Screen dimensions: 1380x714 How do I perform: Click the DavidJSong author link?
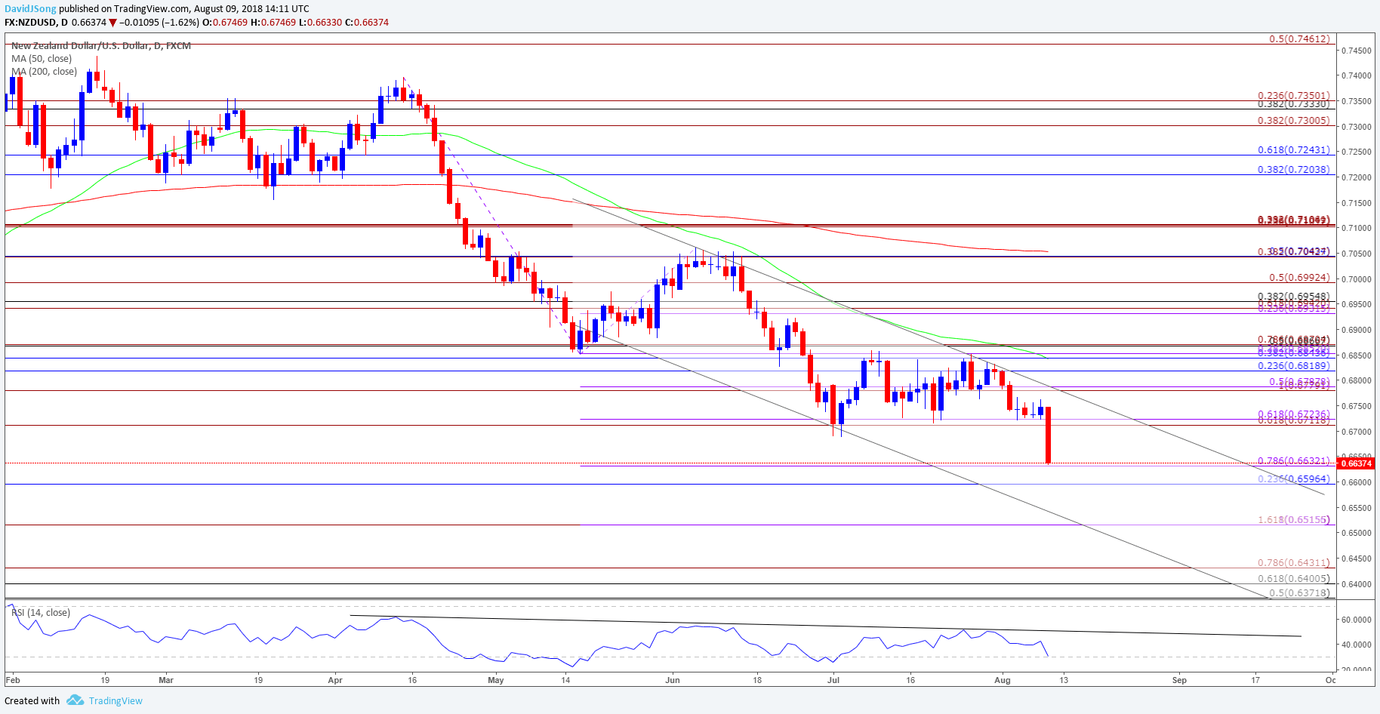coord(30,8)
